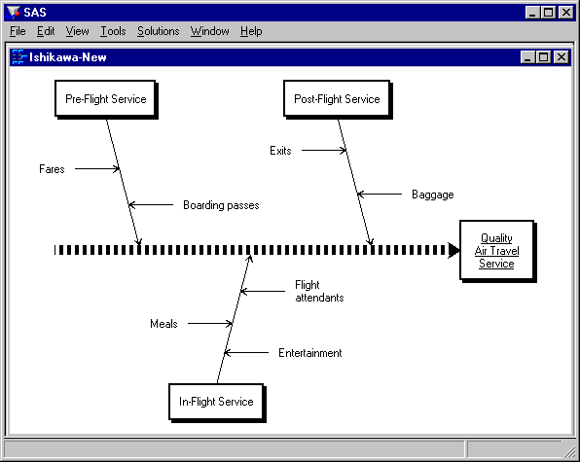580x462 pixels.
Task: Select the In-Flight Service box
Action: tap(216, 402)
